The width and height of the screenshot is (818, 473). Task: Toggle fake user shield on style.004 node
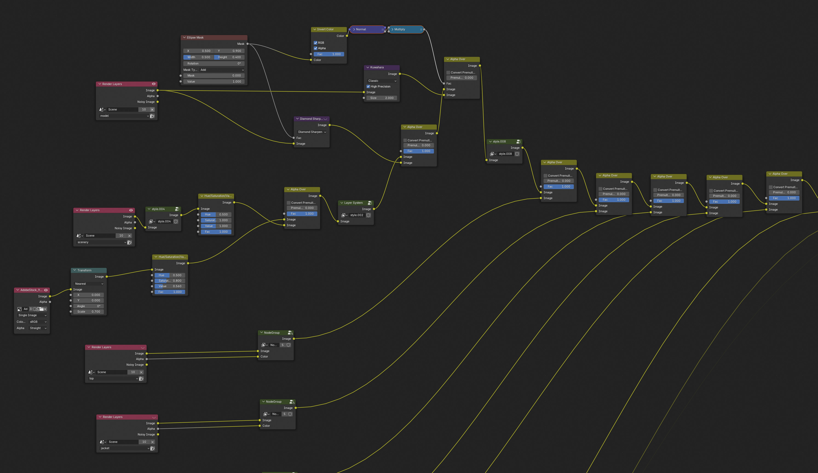tap(175, 222)
